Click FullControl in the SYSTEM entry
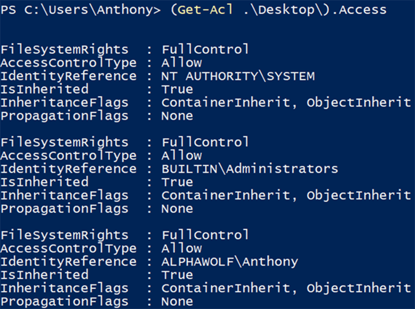This screenshot has width=415, height=309. pos(205,49)
